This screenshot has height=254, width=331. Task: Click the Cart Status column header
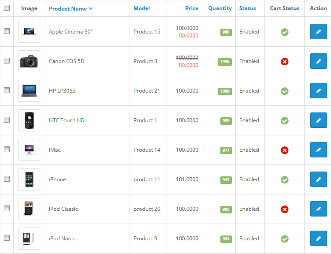click(x=285, y=8)
